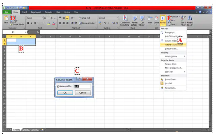This screenshot has width=216, height=134.
Task: Expand Hide & Unhide submenu
Action: [x=173, y=56]
